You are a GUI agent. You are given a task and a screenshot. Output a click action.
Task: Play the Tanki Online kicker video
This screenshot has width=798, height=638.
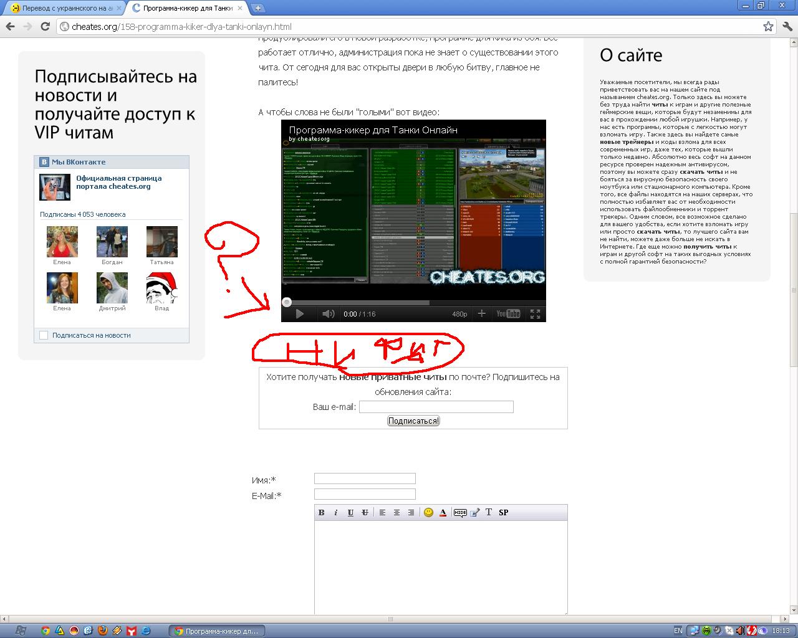tap(299, 314)
